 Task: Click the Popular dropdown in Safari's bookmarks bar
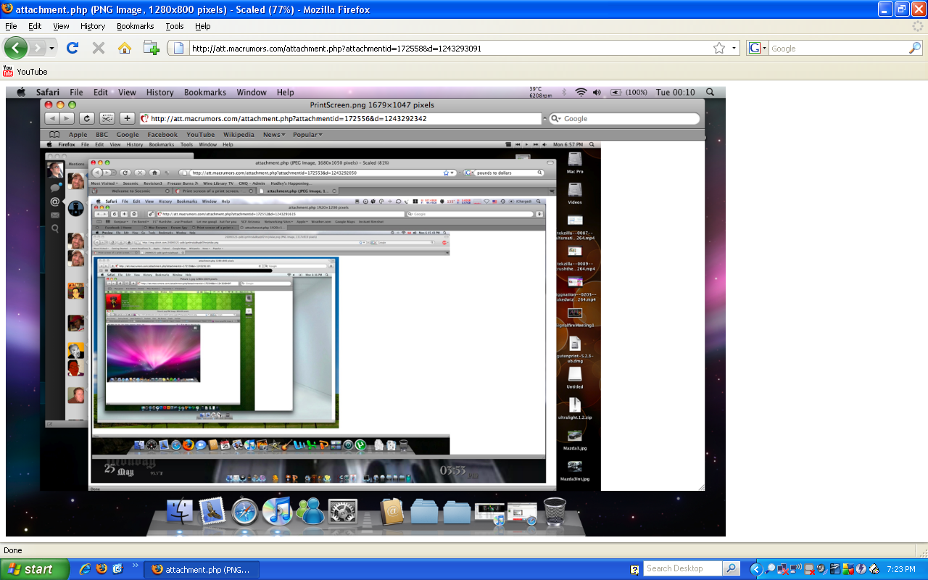click(308, 134)
